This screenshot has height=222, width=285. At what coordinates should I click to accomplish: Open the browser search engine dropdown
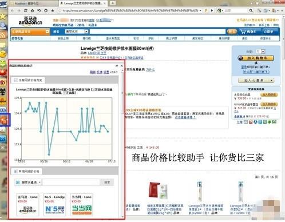tap(220, 11)
